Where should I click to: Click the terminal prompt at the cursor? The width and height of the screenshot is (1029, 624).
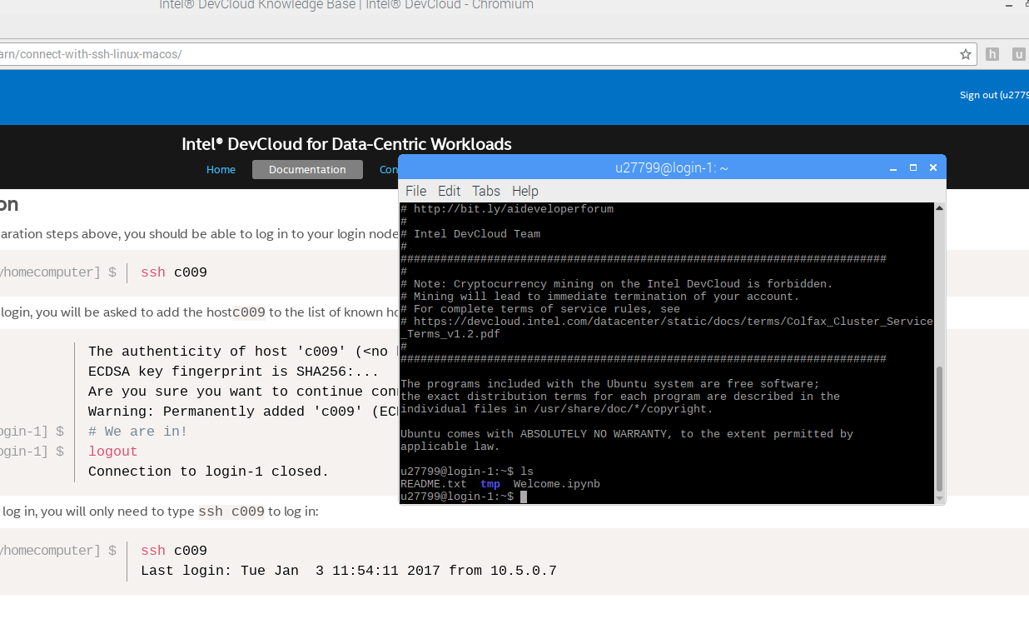(x=524, y=497)
